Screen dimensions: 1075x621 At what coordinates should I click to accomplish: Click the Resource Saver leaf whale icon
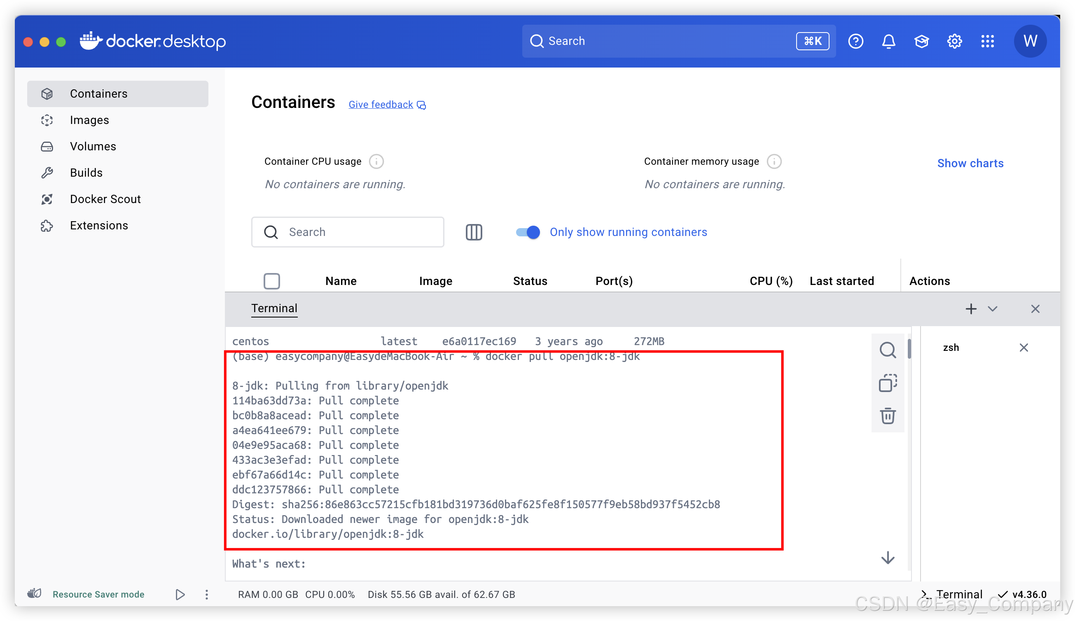(x=35, y=593)
